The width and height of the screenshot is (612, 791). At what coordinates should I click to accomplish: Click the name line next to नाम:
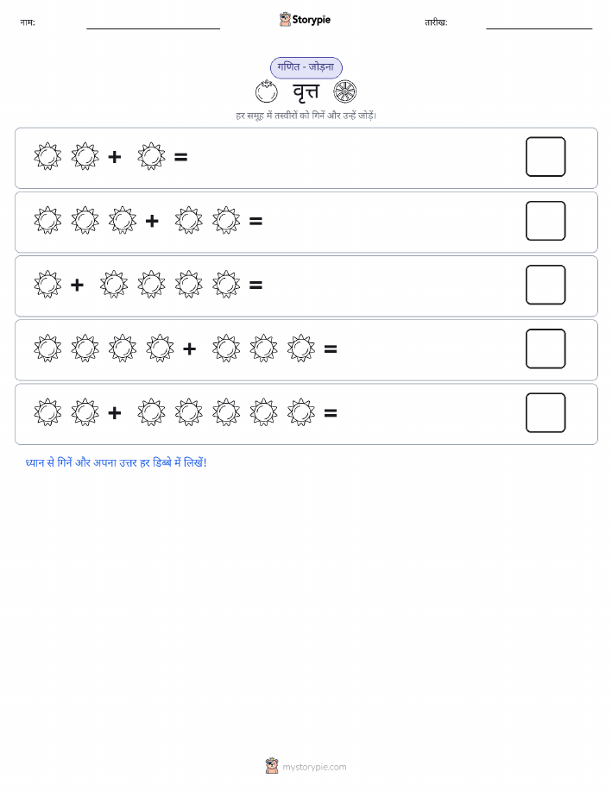pos(153,28)
